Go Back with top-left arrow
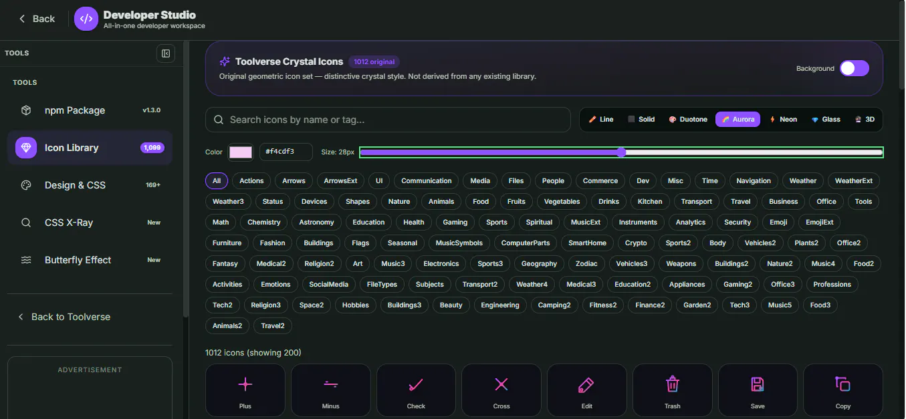Viewport: 906px width, 419px height. coord(37,19)
